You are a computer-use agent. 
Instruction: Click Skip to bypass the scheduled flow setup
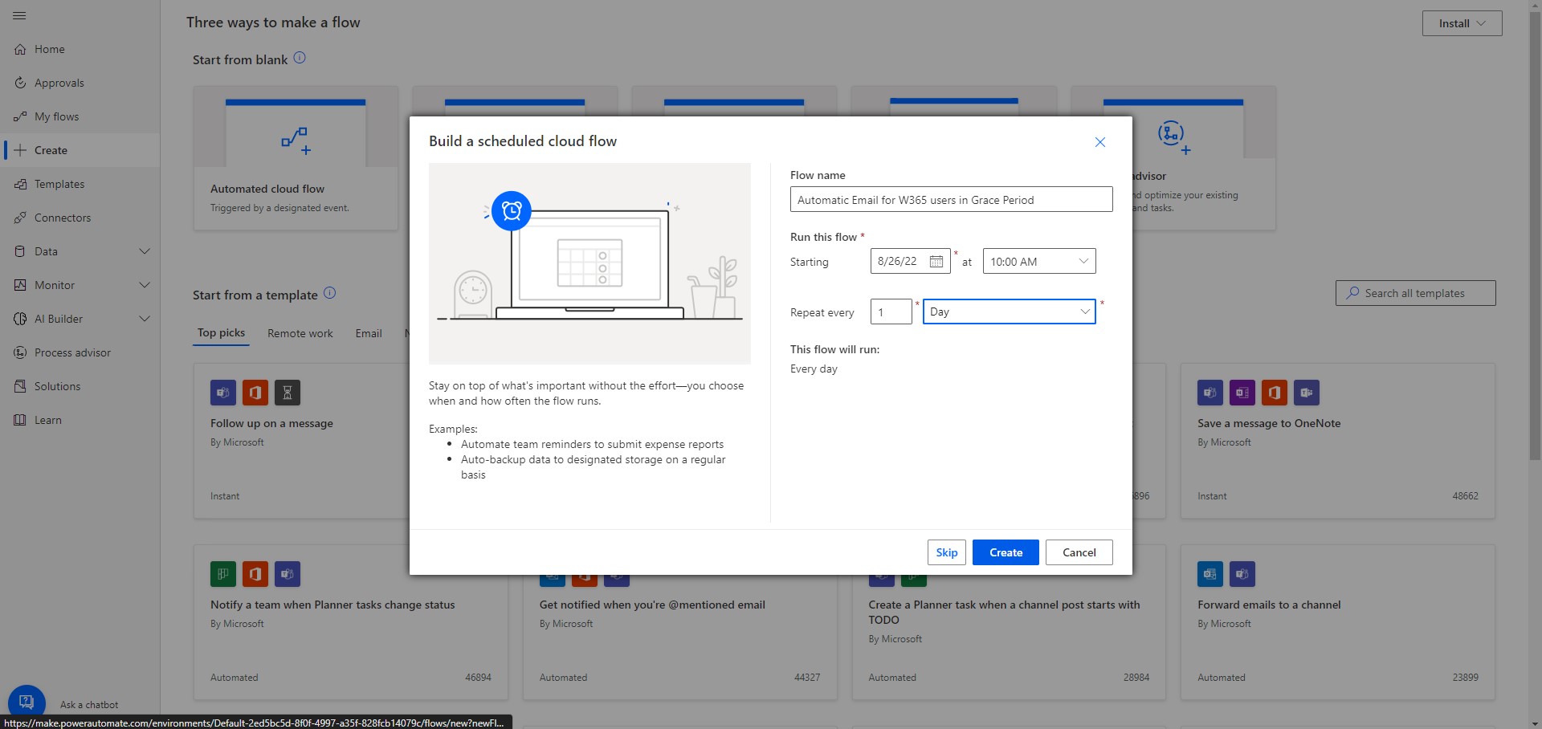pyautogui.click(x=946, y=552)
